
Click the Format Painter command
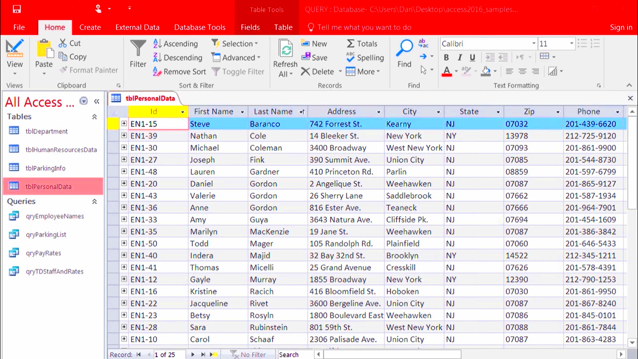(x=88, y=70)
